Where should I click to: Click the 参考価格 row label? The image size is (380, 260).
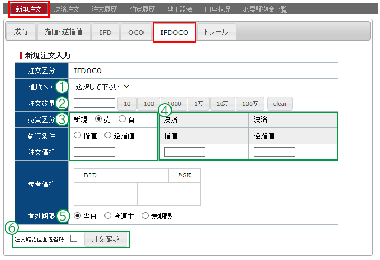pos(42,184)
